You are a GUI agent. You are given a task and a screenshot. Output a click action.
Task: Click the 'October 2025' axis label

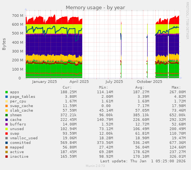(x=149, y=82)
